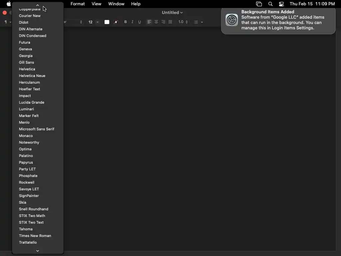The height and width of the screenshot is (256, 341).
Task: Toggle bold text formatting
Action: coord(126,22)
